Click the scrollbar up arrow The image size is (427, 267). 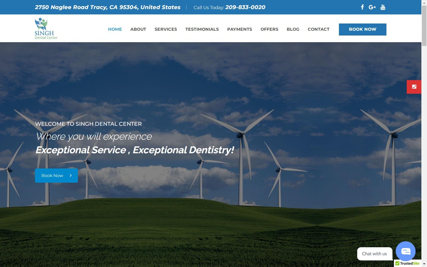424,2
